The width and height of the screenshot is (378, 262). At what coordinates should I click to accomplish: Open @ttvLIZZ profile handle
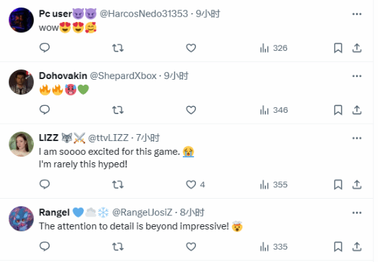tap(108, 138)
